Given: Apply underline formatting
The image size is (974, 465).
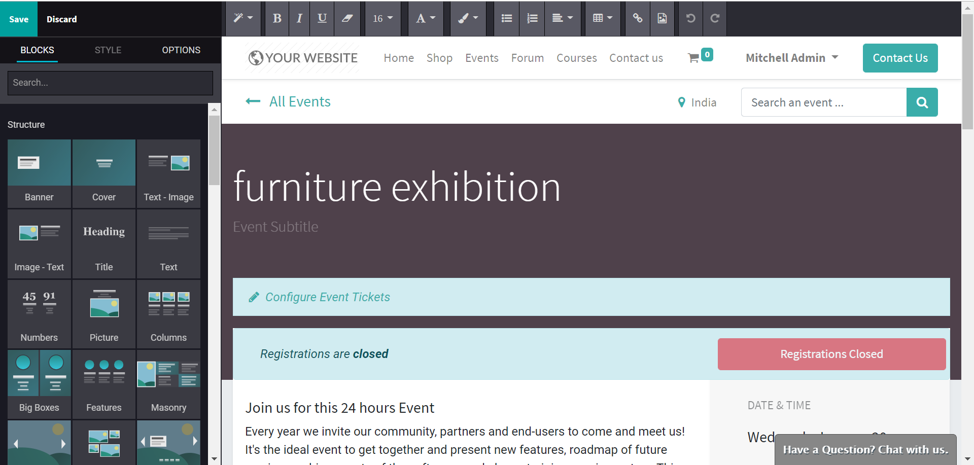Looking at the screenshot, I should pyautogui.click(x=322, y=18).
